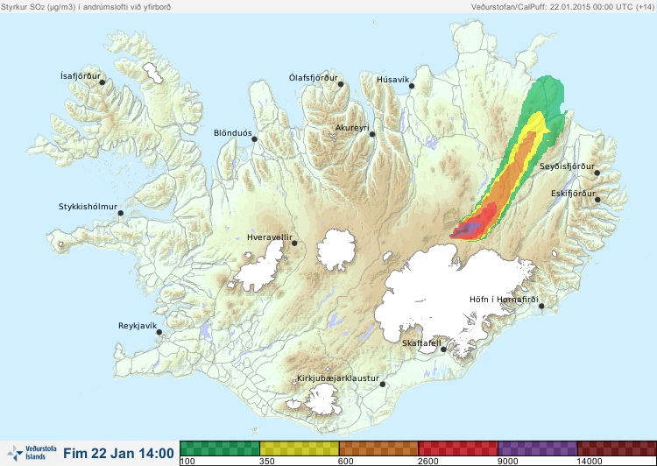Click the Ísafjörður label

(x=81, y=76)
